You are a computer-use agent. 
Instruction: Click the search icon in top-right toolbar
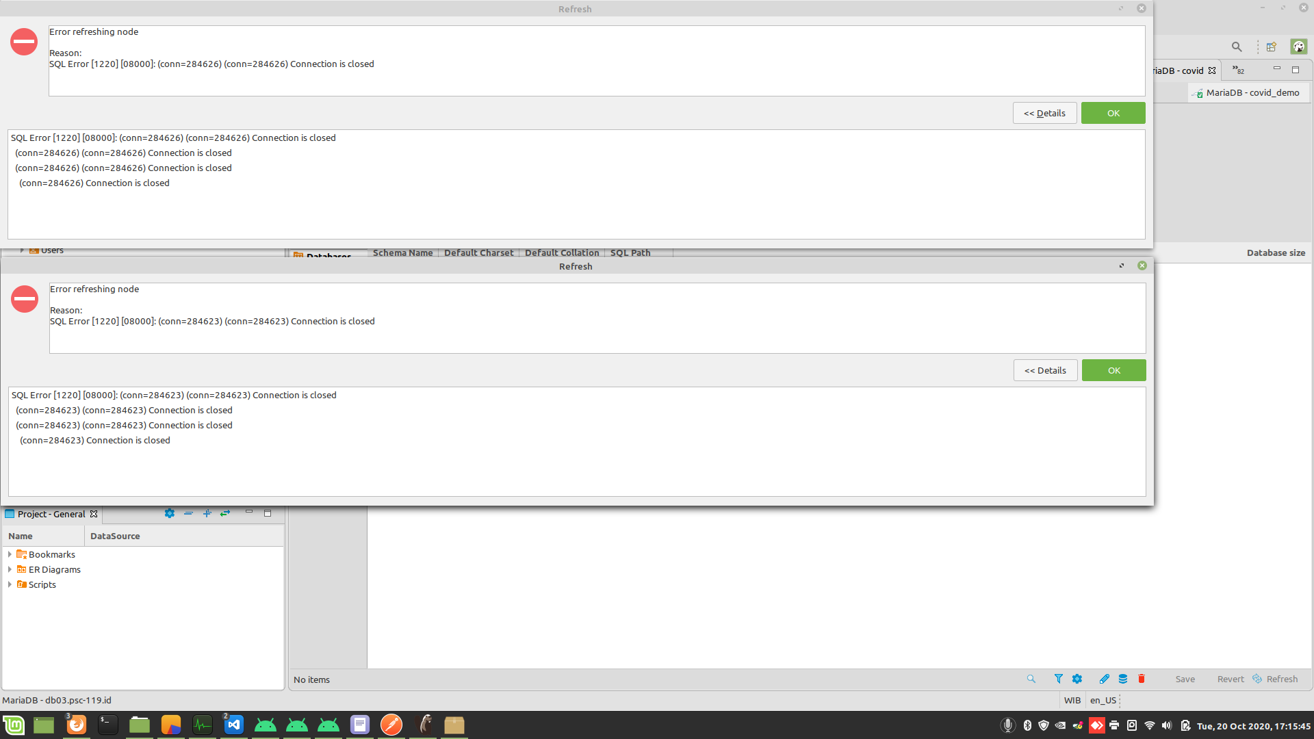[x=1236, y=47]
